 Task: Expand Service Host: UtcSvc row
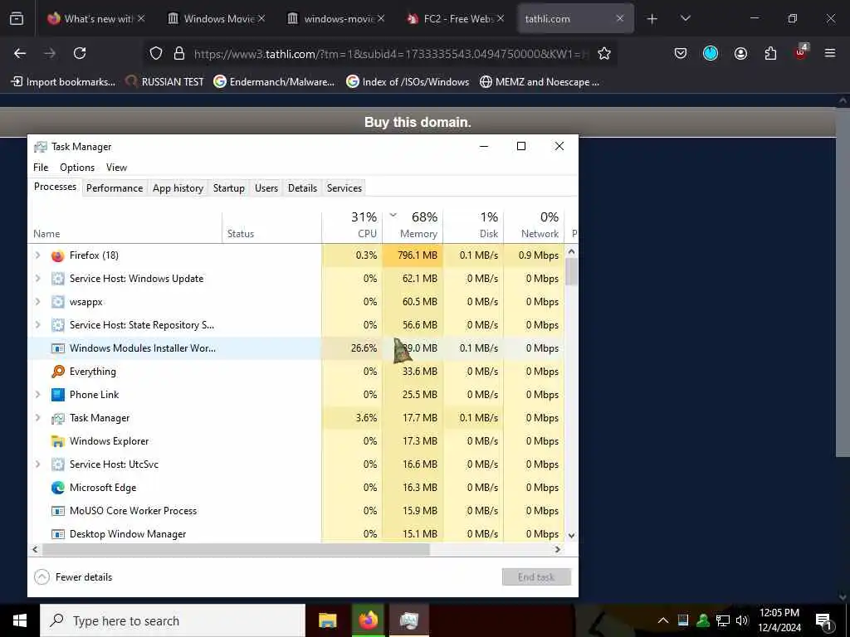click(37, 464)
